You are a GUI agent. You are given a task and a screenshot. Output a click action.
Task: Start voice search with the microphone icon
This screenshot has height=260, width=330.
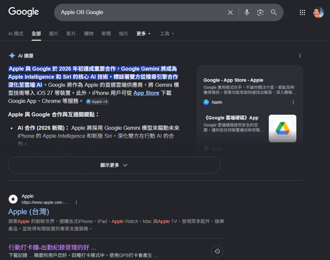tap(247, 13)
